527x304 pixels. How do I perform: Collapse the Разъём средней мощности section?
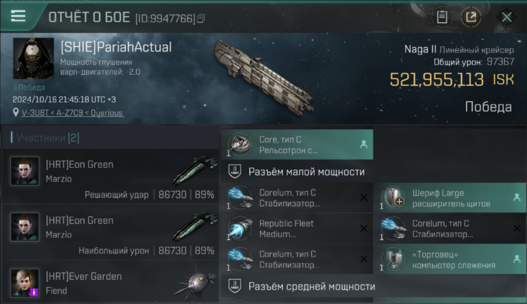pyautogui.click(x=297, y=287)
